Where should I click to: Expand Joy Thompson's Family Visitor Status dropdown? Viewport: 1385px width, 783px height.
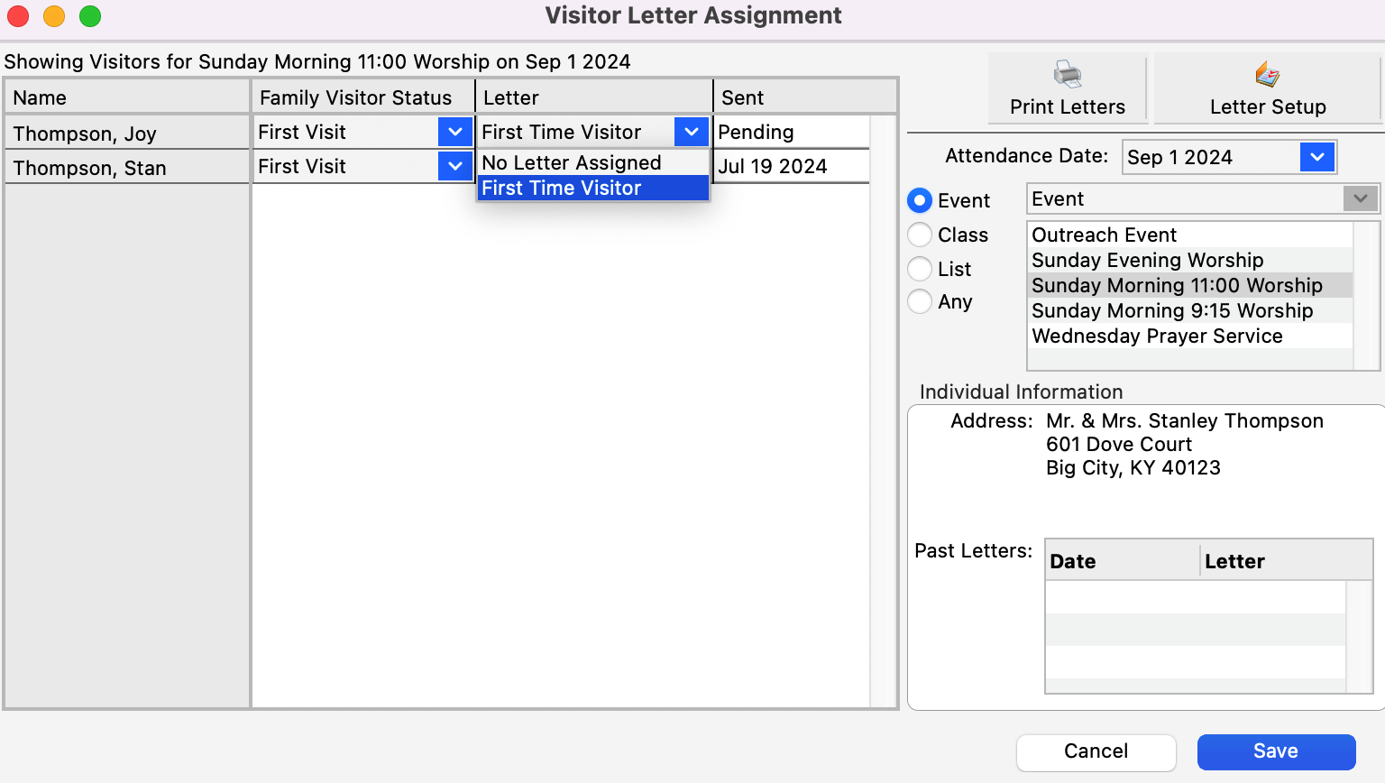455,132
